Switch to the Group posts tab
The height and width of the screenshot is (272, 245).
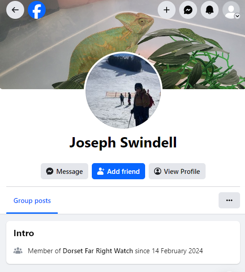(32, 201)
